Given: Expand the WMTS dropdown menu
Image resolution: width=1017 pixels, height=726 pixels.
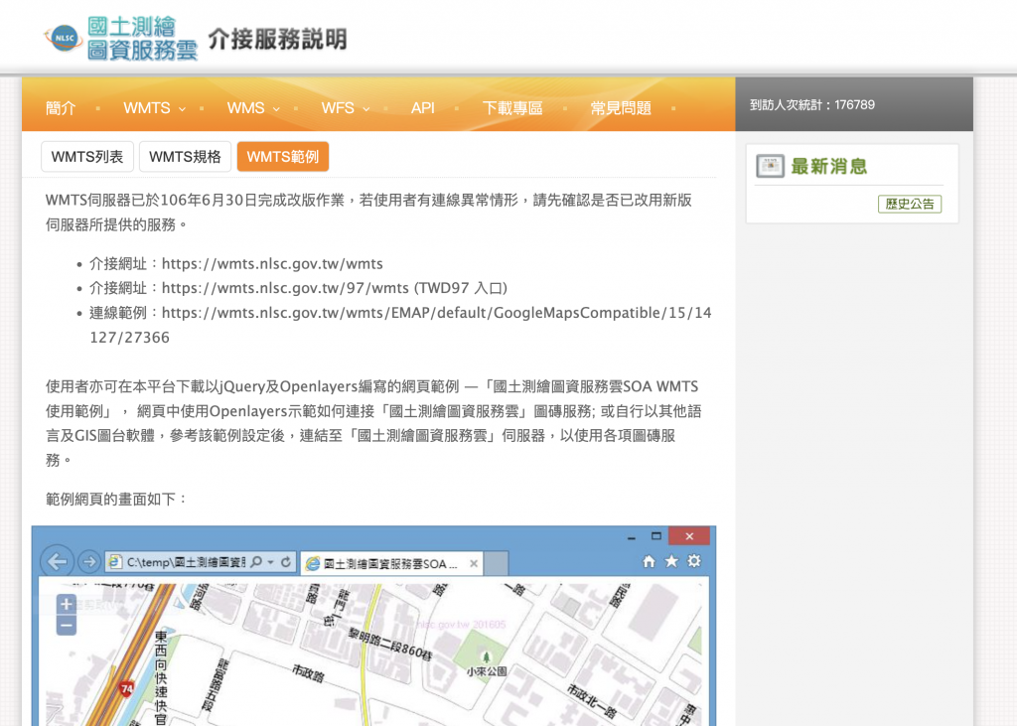Looking at the screenshot, I should tap(154, 107).
